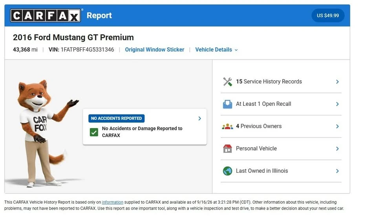Follow the information link in disclaimer
The height and width of the screenshot is (217, 377).
(x=113, y=202)
